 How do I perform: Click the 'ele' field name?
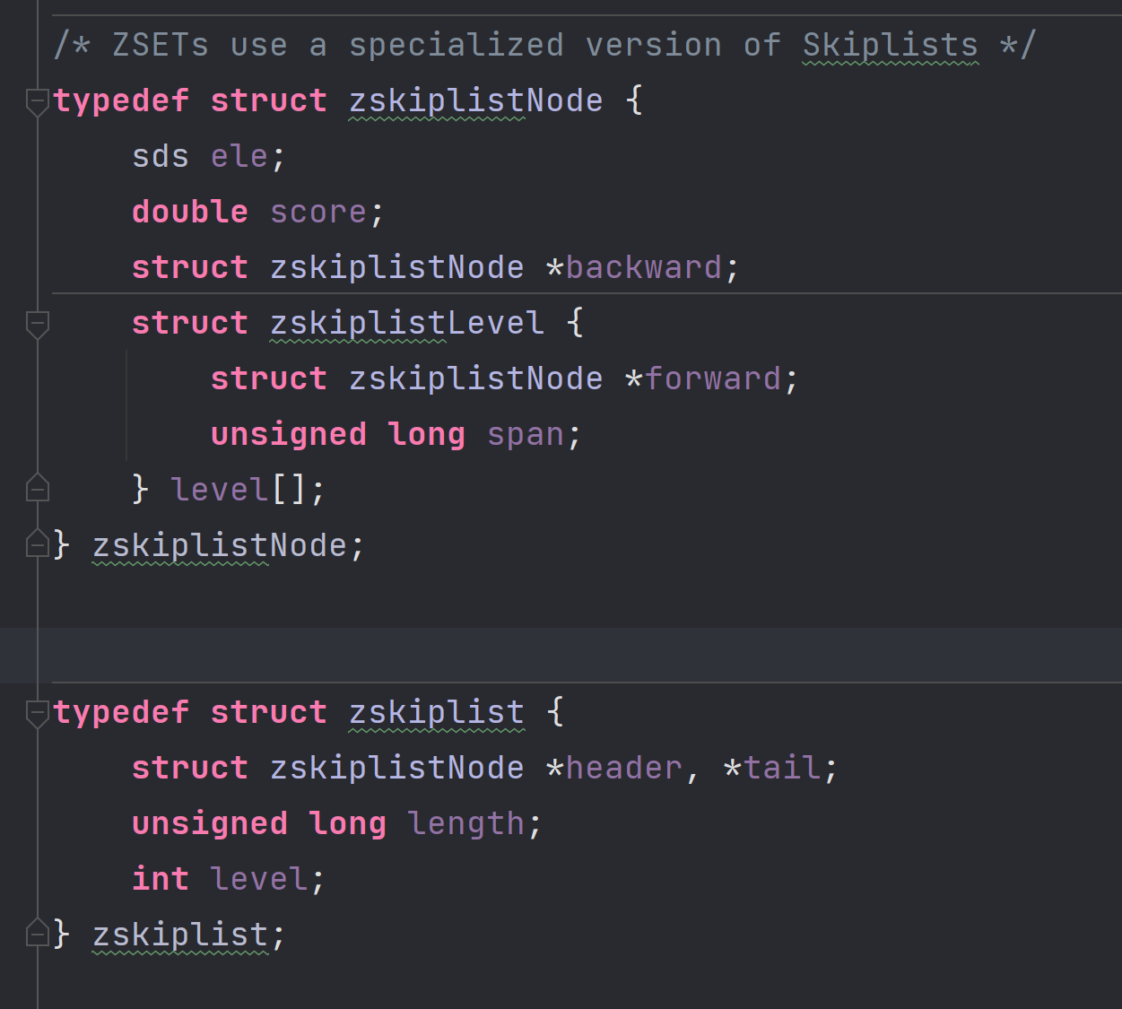(239, 156)
